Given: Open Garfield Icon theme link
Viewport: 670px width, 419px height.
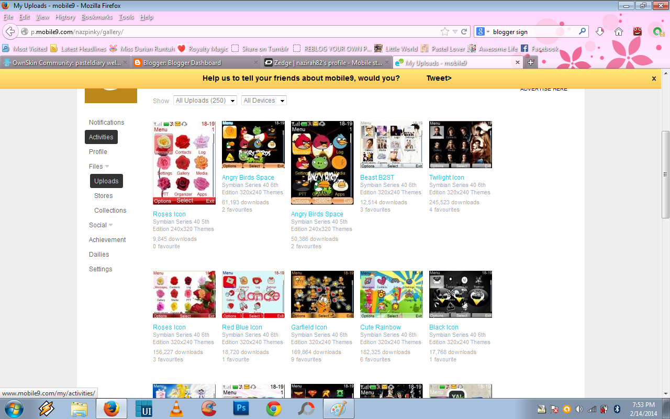Looking at the screenshot, I should [309, 327].
